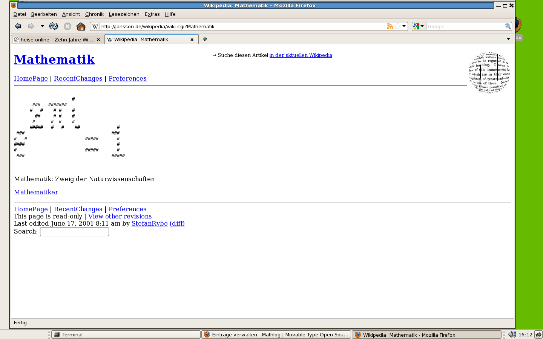Open the Lesezeichen menu
543x339 pixels.
[124, 14]
